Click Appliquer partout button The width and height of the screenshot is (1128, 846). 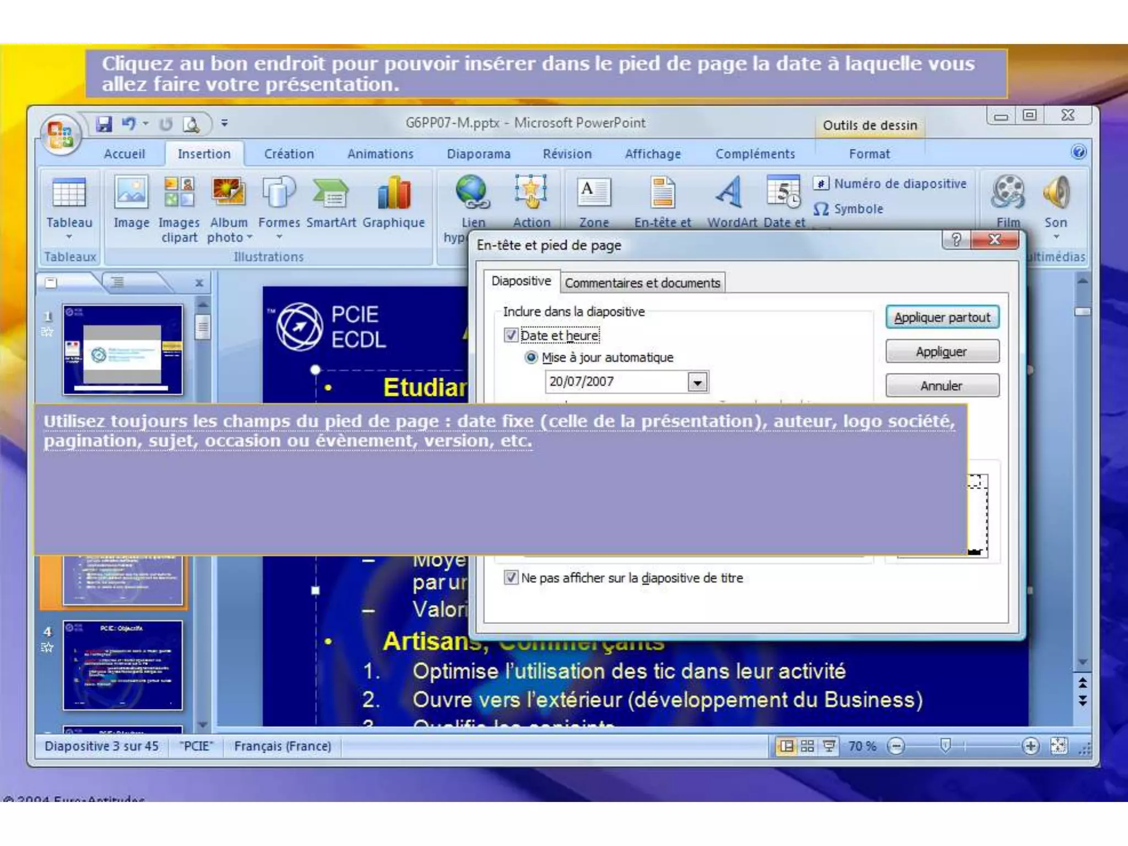(942, 317)
